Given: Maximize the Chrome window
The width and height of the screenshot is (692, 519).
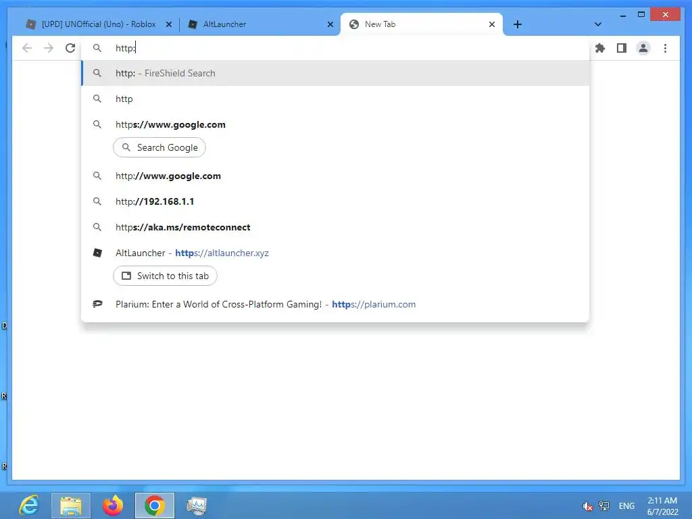Looking at the screenshot, I should 641,15.
